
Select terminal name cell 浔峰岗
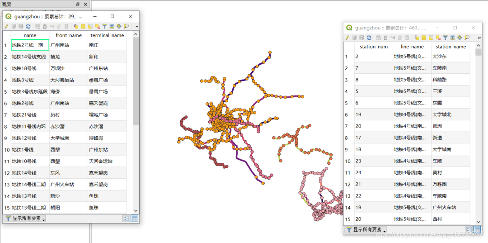107,138
